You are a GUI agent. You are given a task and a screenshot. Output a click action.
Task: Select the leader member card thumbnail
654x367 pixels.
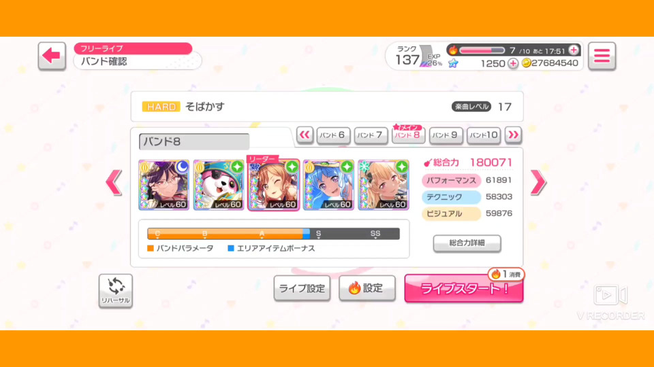point(274,185)
